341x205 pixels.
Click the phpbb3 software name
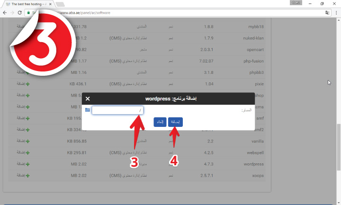click(256, 72)
